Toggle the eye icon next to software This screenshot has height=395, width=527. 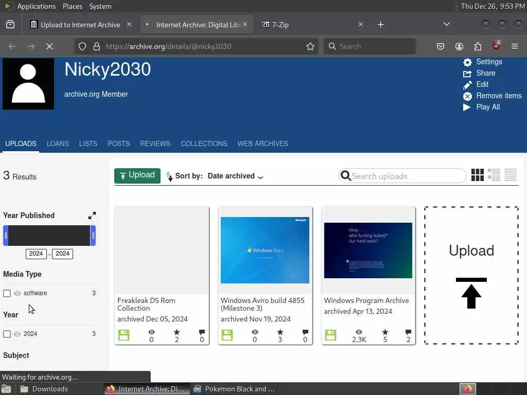coord(17,293)
